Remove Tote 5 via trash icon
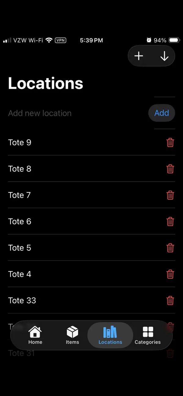Viewport: 183px width, 396px height. pos(170,248)
